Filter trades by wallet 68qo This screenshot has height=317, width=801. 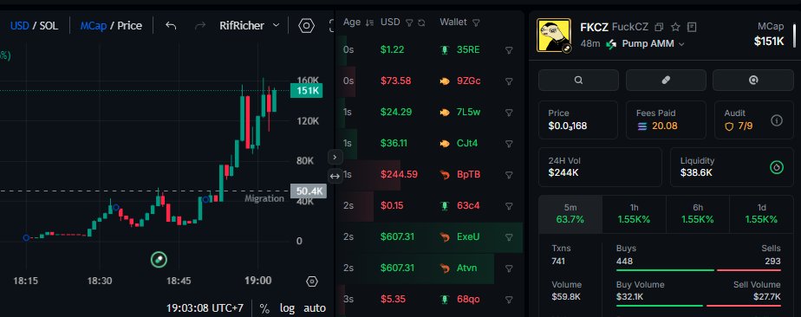click(x=509, y=299)
